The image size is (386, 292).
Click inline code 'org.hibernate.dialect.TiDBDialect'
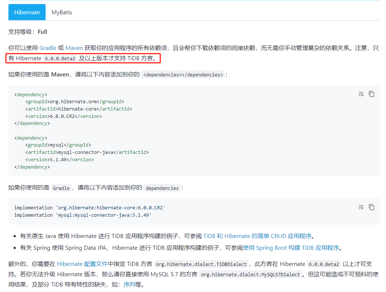pyautogui.click(x=201, y=264)
